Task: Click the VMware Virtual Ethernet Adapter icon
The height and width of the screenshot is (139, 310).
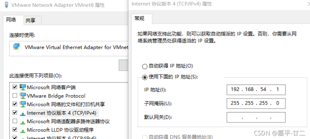Action: click(x=16, y=47)
